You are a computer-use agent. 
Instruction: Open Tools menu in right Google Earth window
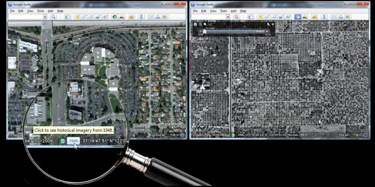(x=223, y=11)
